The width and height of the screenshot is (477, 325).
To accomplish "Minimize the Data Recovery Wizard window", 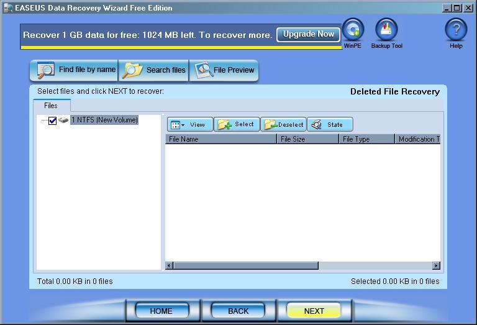I will [447, 8].
